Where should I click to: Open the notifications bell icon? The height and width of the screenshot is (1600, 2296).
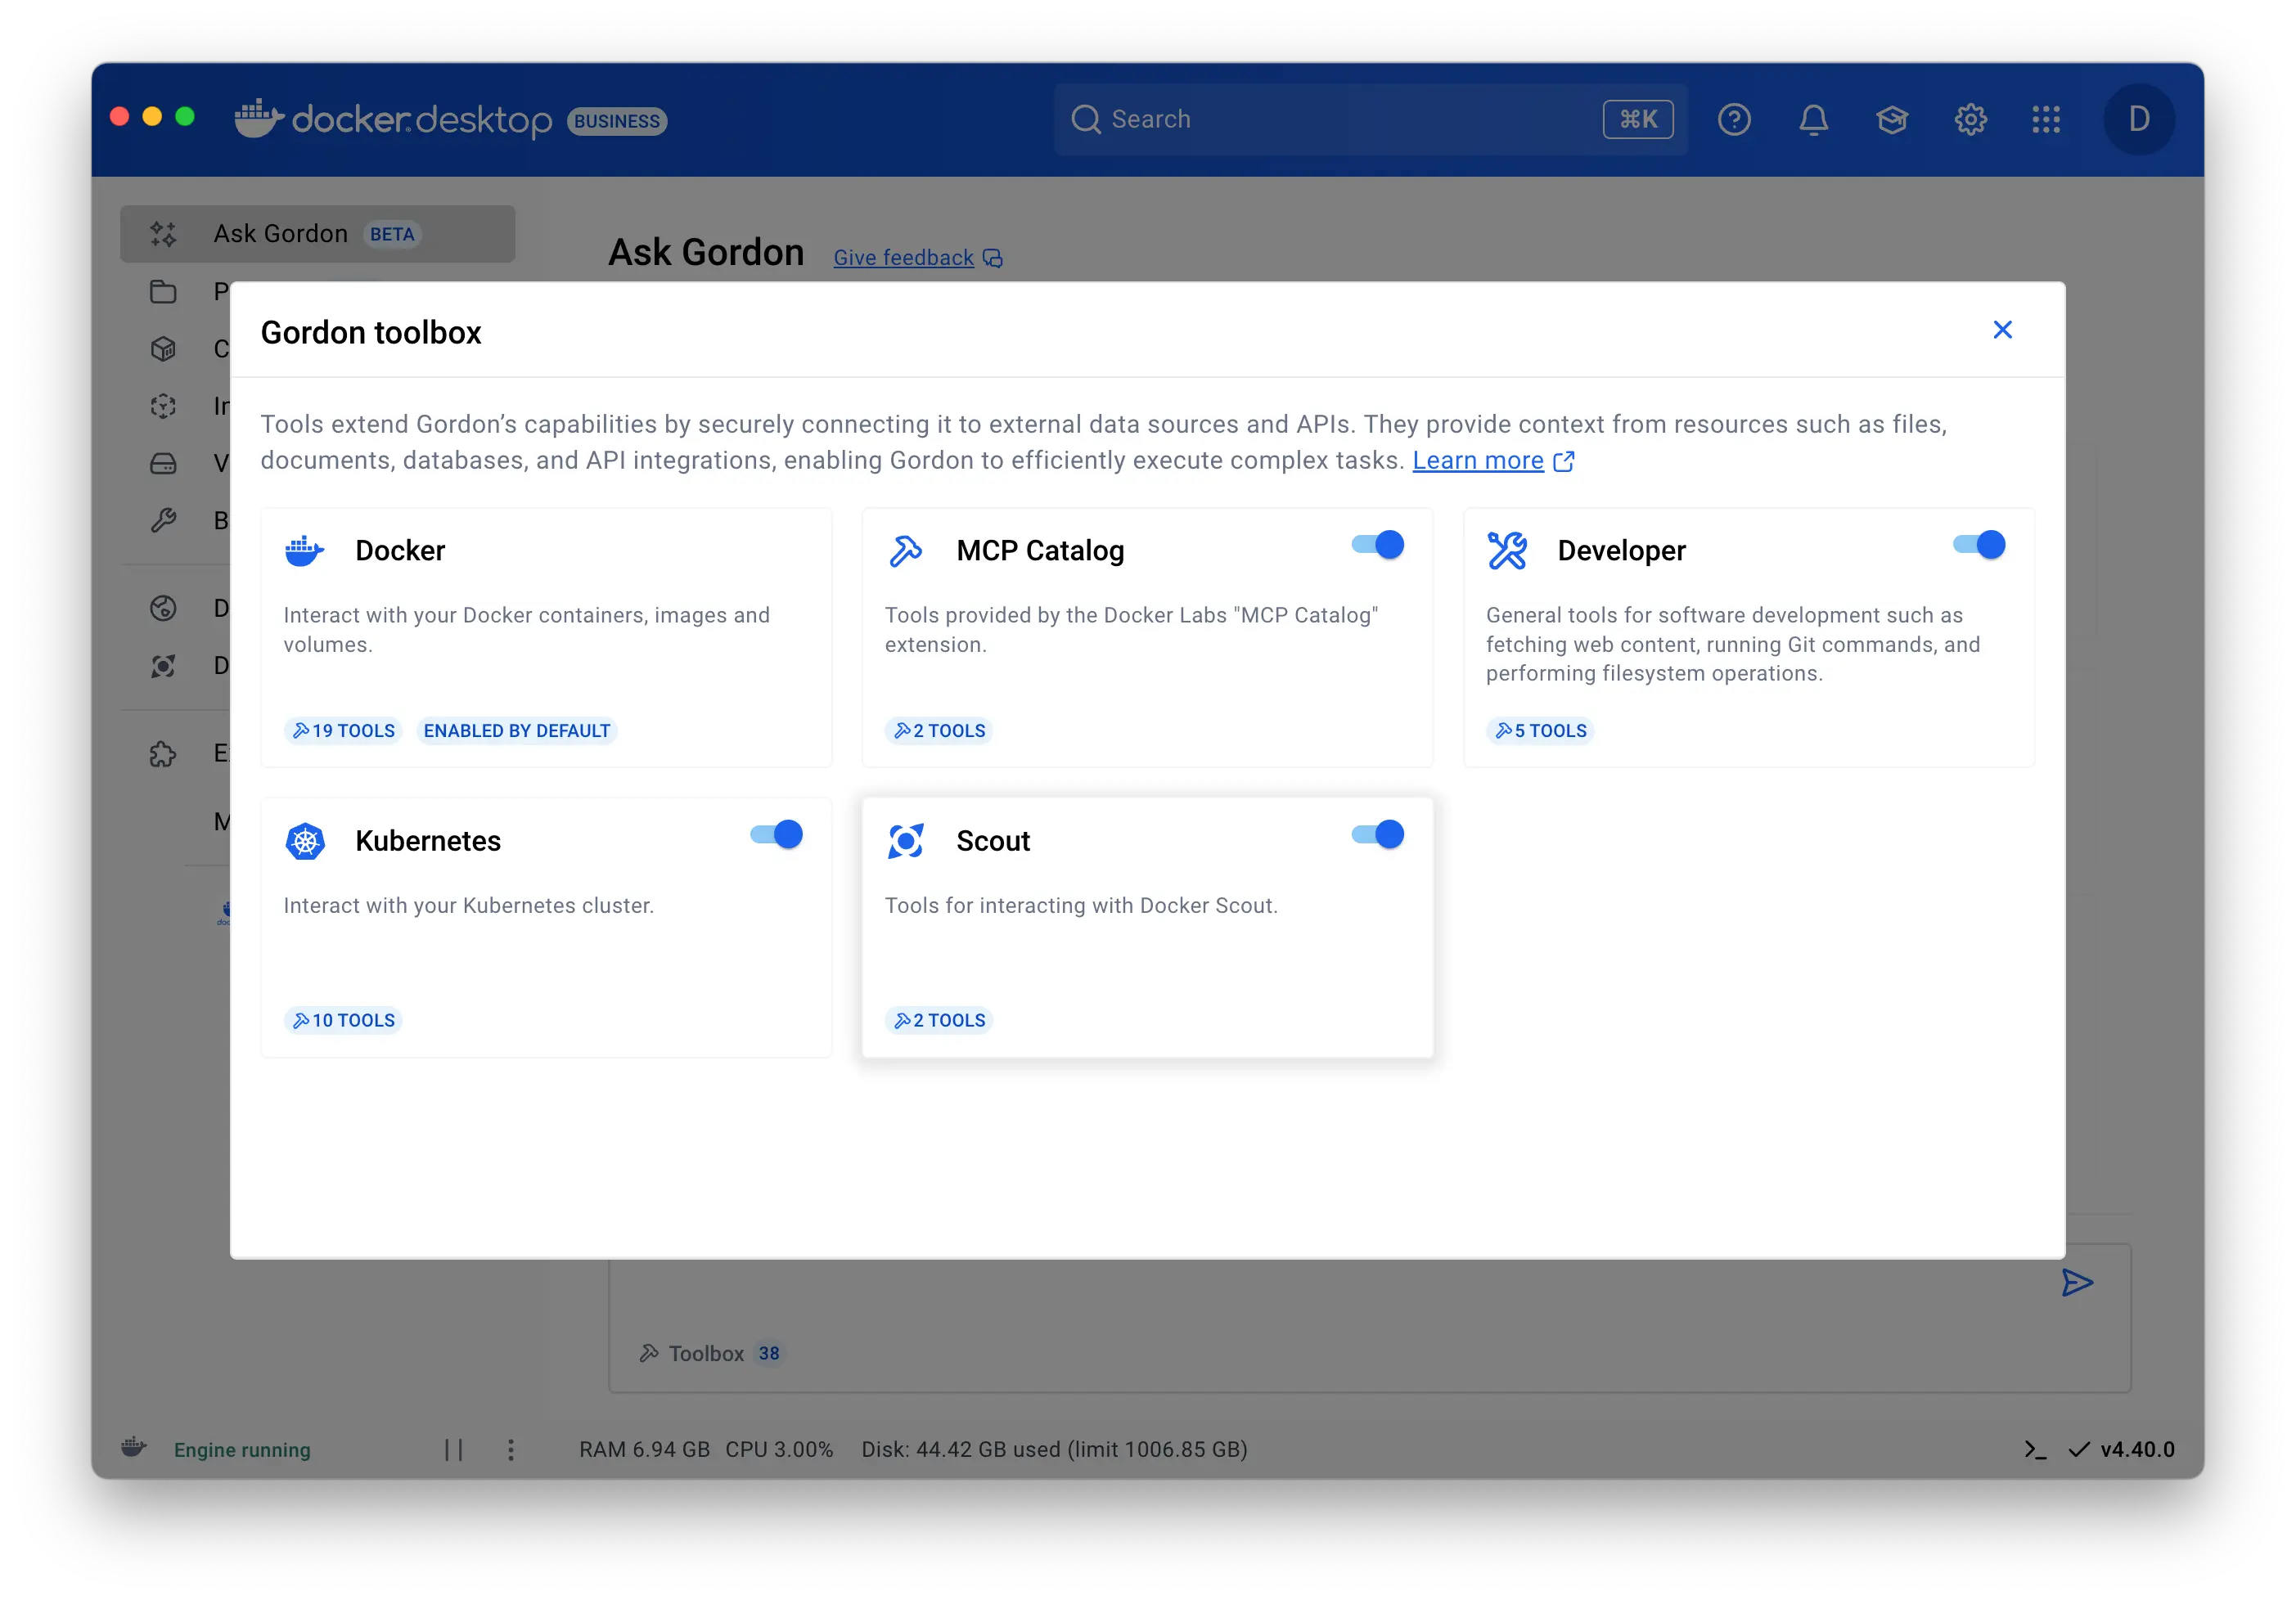point(1813,120)
